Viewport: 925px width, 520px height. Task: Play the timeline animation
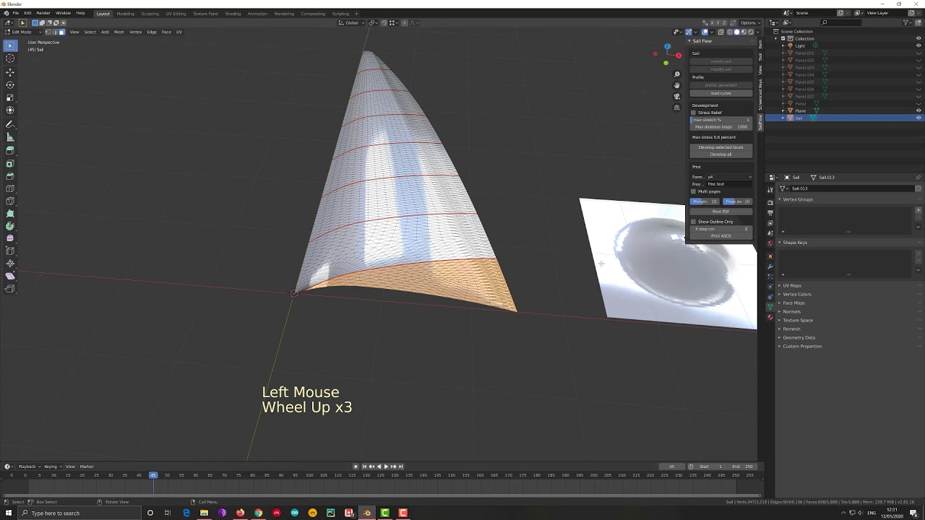pos(387,467)
